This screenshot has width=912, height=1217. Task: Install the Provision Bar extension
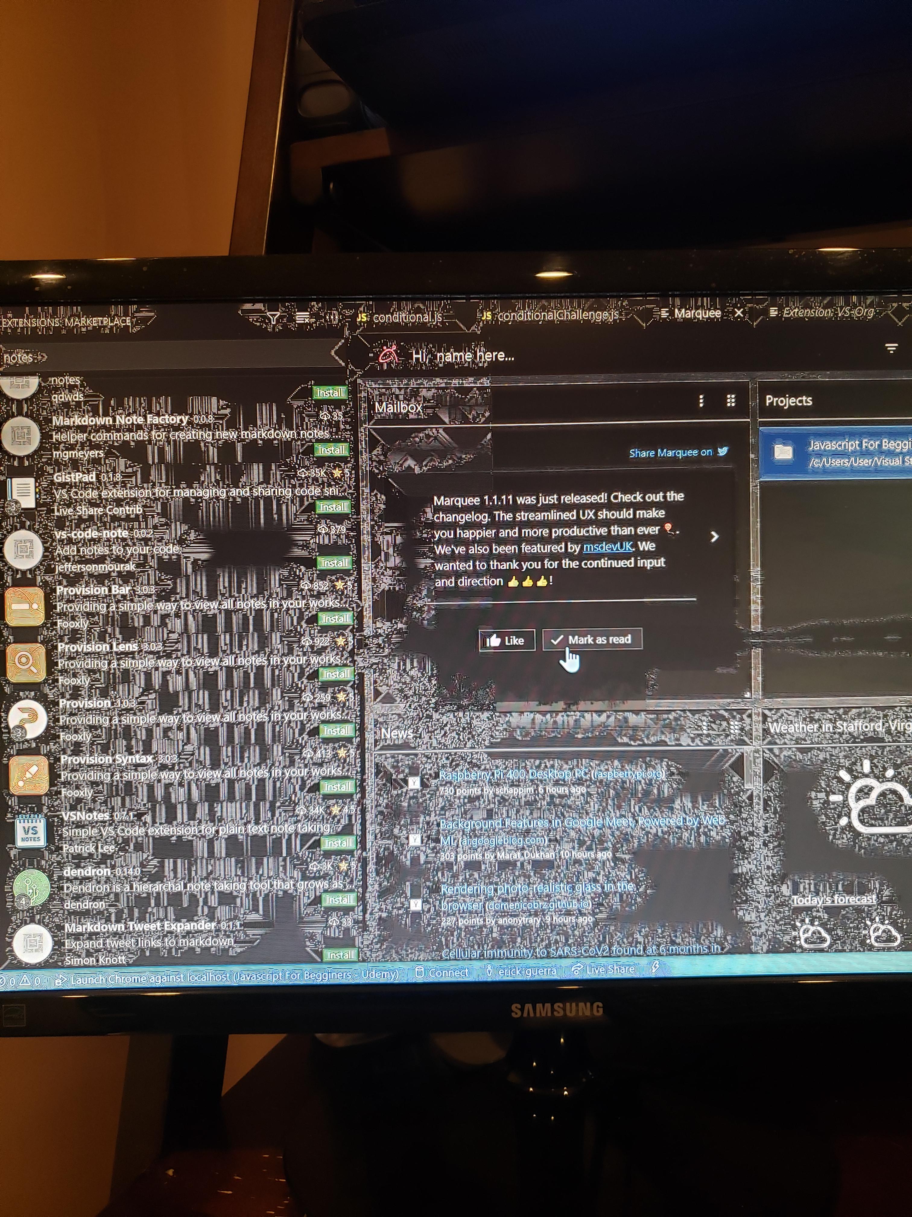pyautogui.click(x=335, y=618)
